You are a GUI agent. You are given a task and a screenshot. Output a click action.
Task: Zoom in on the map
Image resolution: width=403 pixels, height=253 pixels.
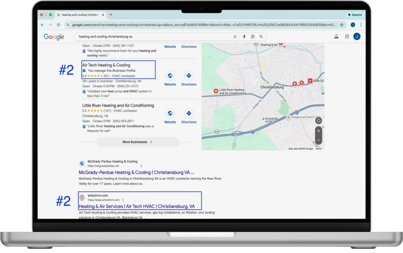pyautogui.click(x=319, y=131)
